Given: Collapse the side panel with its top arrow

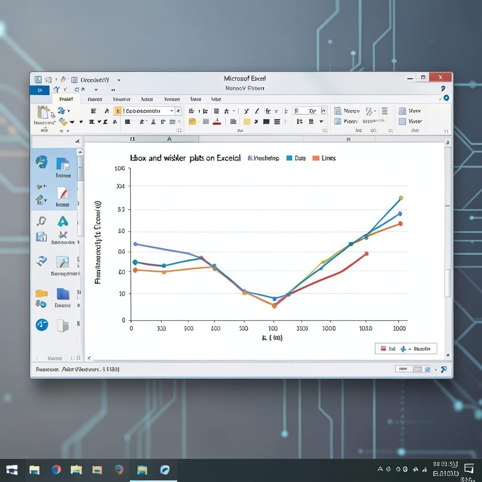Looking at the screenshot, I should 77,141.
